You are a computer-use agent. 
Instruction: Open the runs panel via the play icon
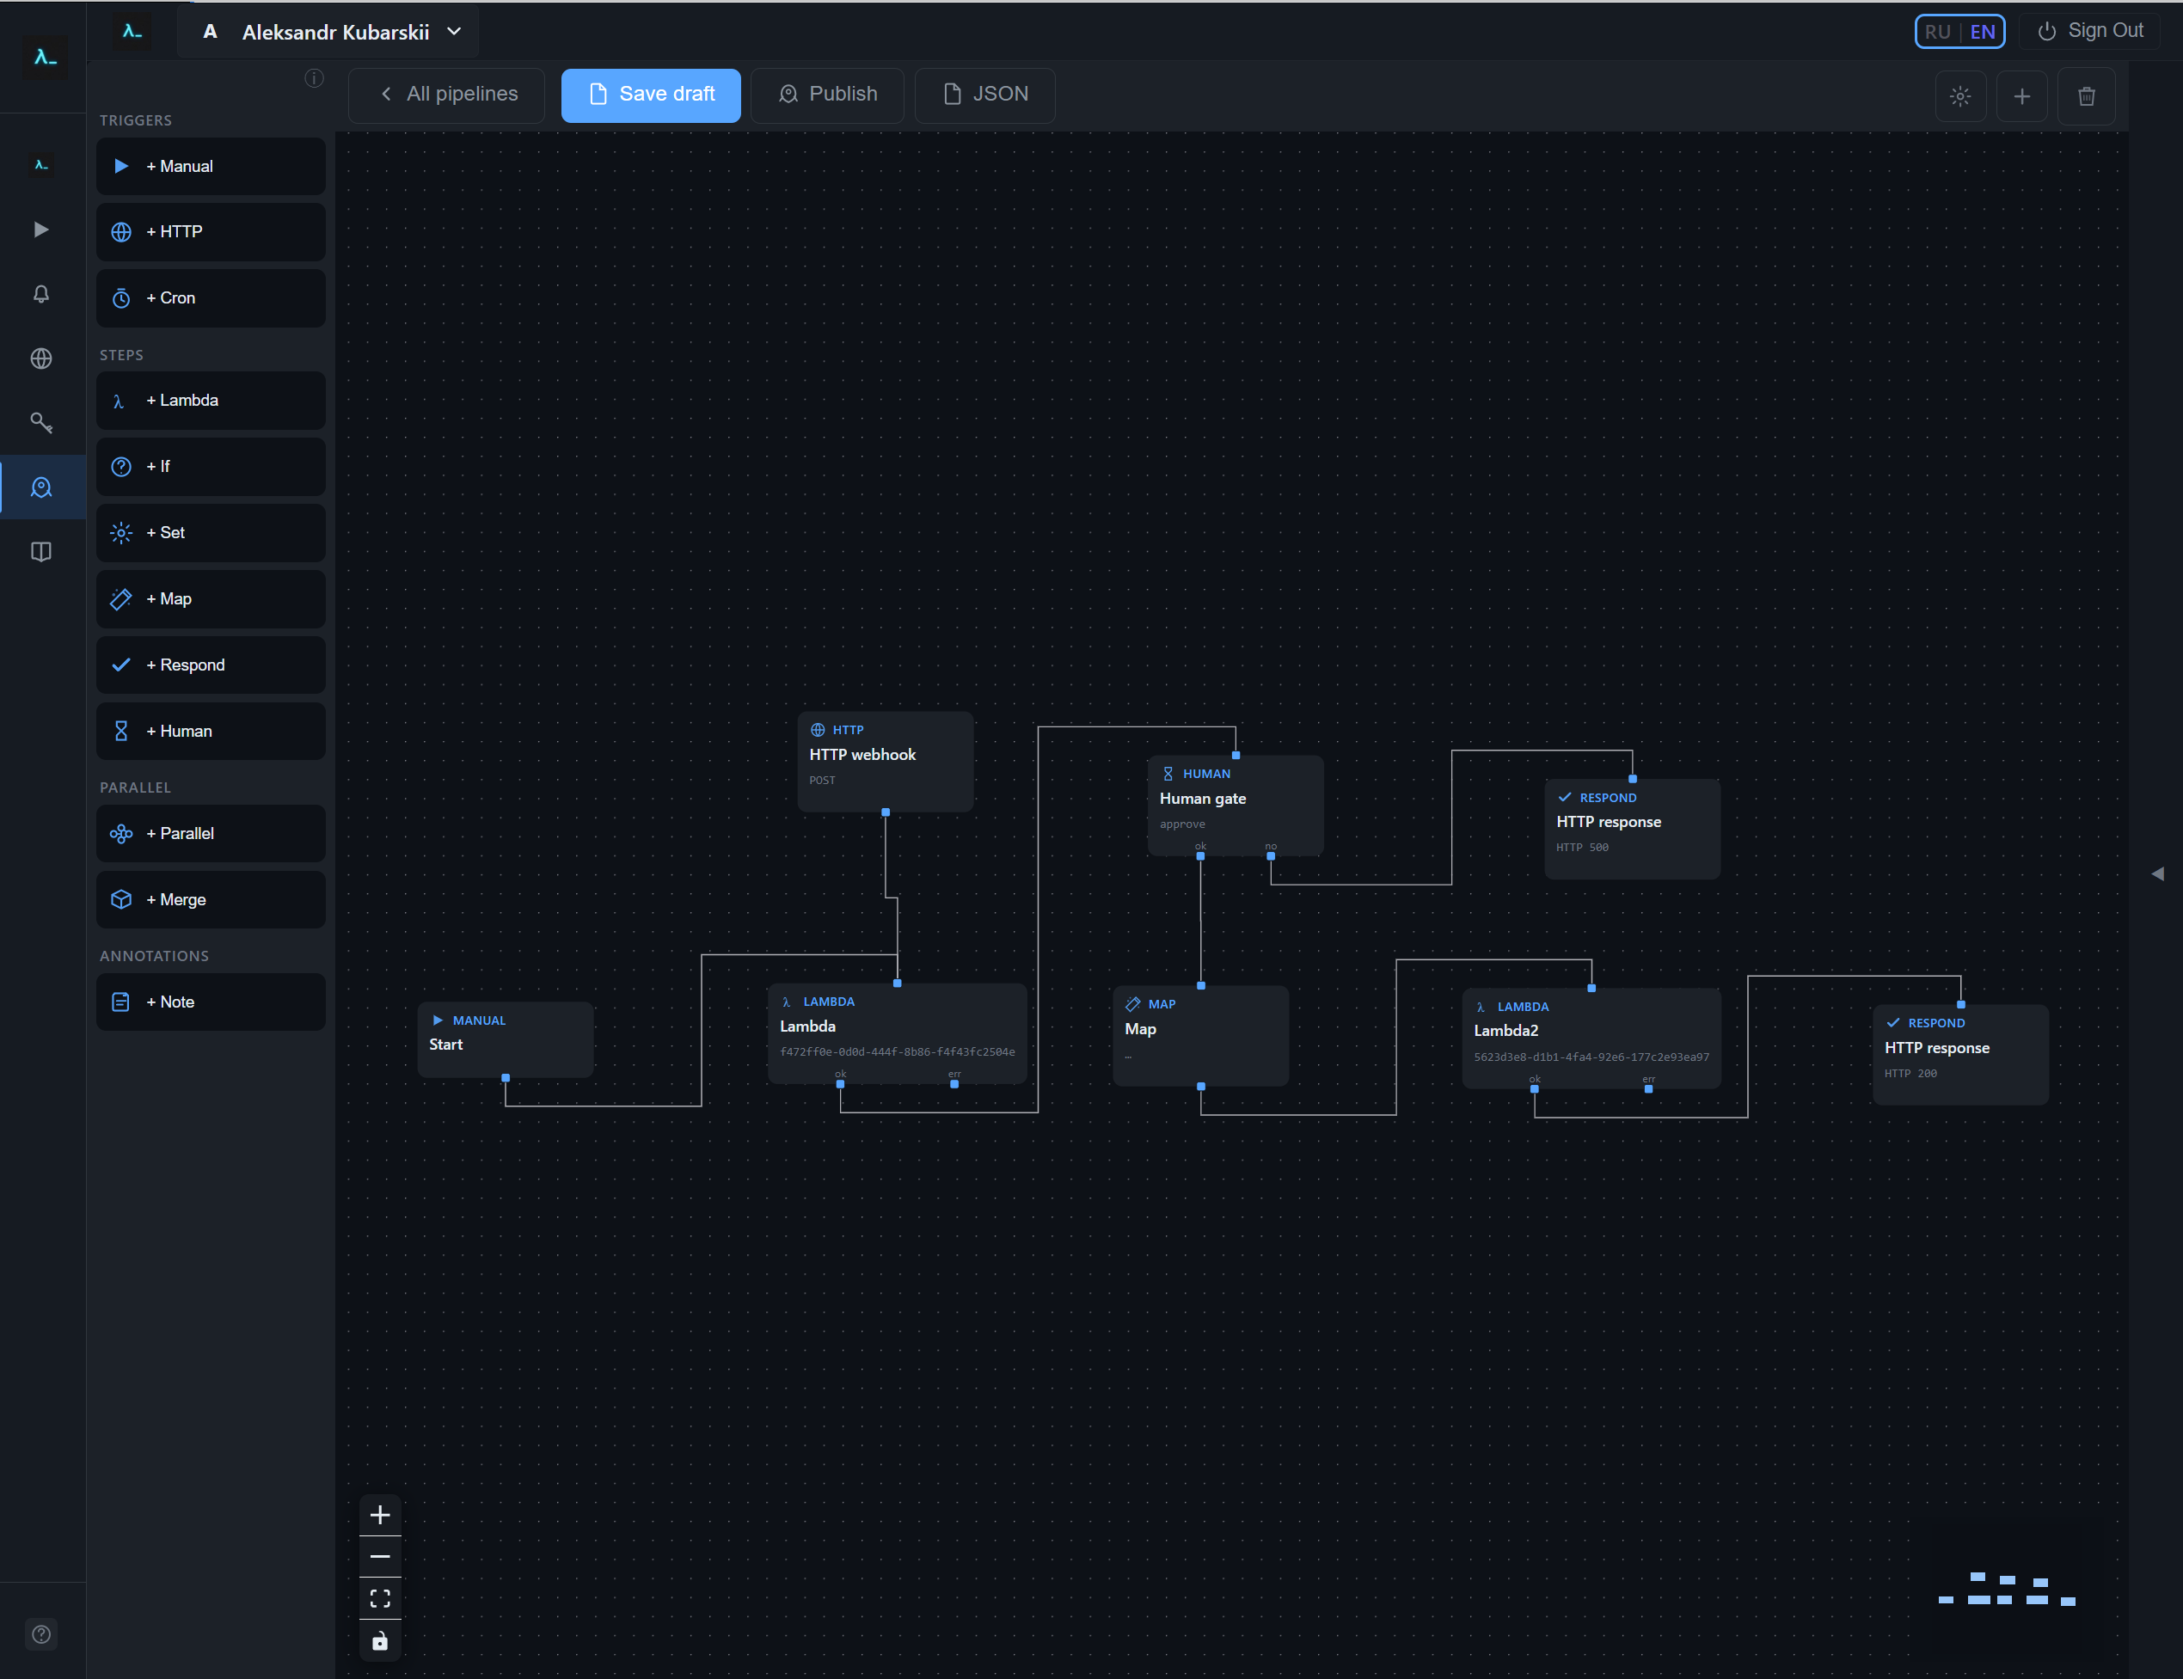[x=42, y=229]
